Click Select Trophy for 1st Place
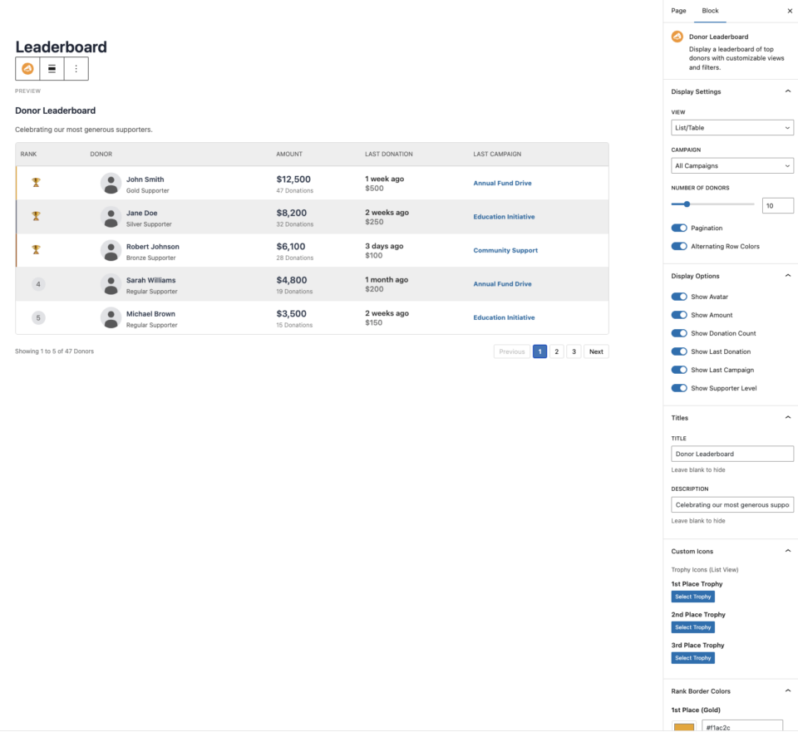 (692, 597)
